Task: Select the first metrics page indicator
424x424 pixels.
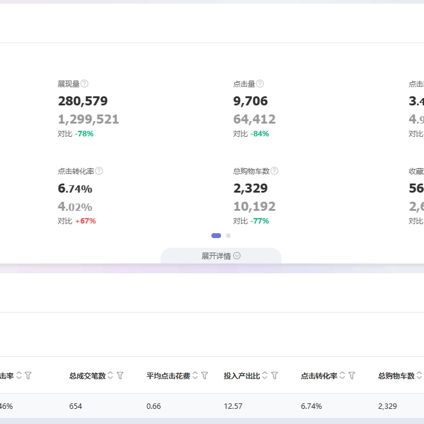Action: pos(216,236)
